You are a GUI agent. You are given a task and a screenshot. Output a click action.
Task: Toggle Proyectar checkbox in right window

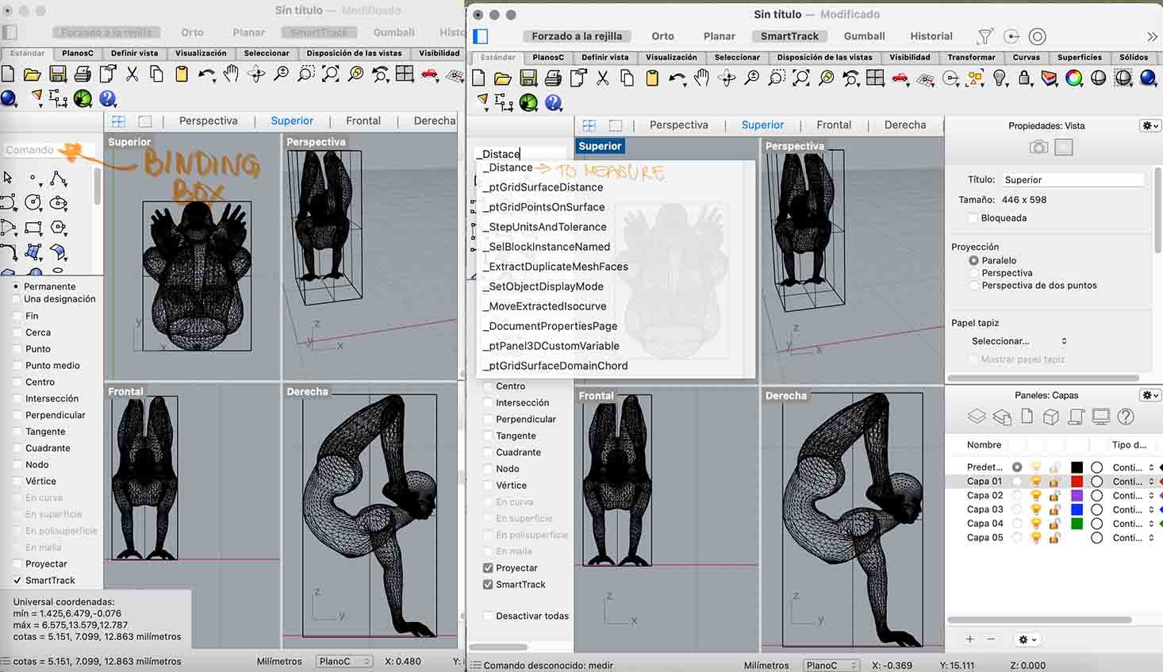click(488, 568)
